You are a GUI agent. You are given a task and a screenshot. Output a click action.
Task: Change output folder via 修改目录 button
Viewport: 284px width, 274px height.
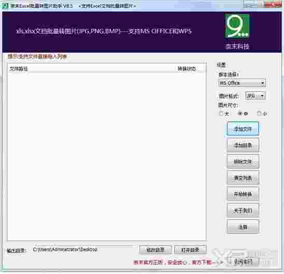click(x=155, y=250)
